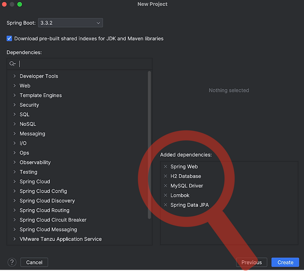Remove Spring Web from added dependencies

click(165, 166)
